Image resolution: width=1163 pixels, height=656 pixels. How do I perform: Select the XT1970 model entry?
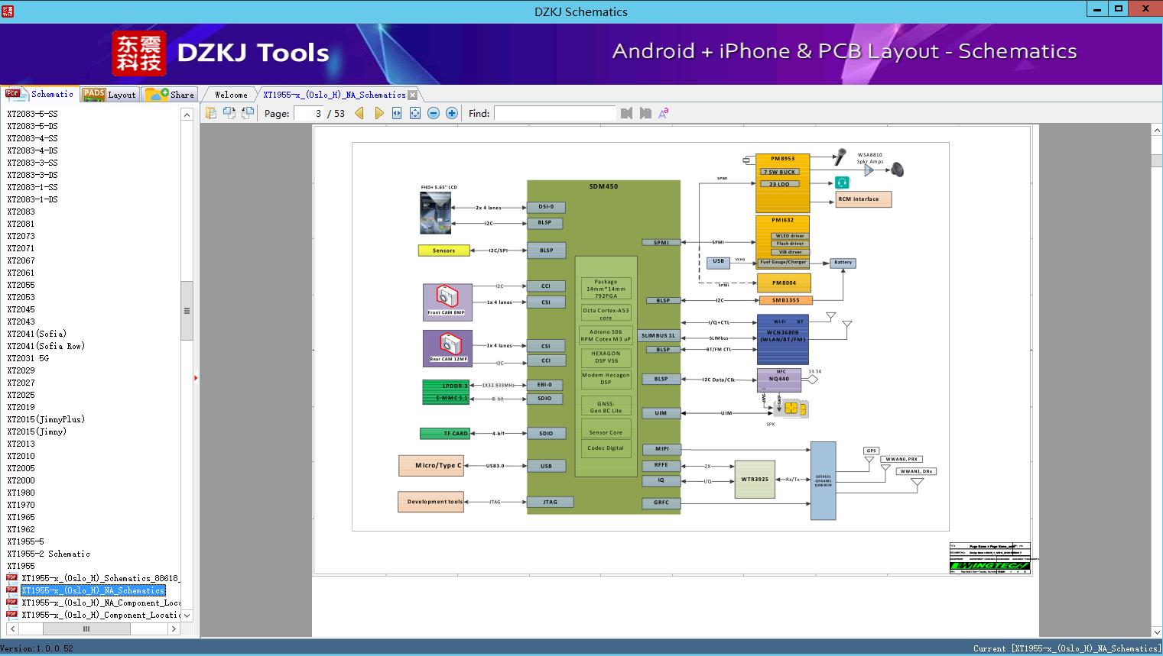coord(21,505)
